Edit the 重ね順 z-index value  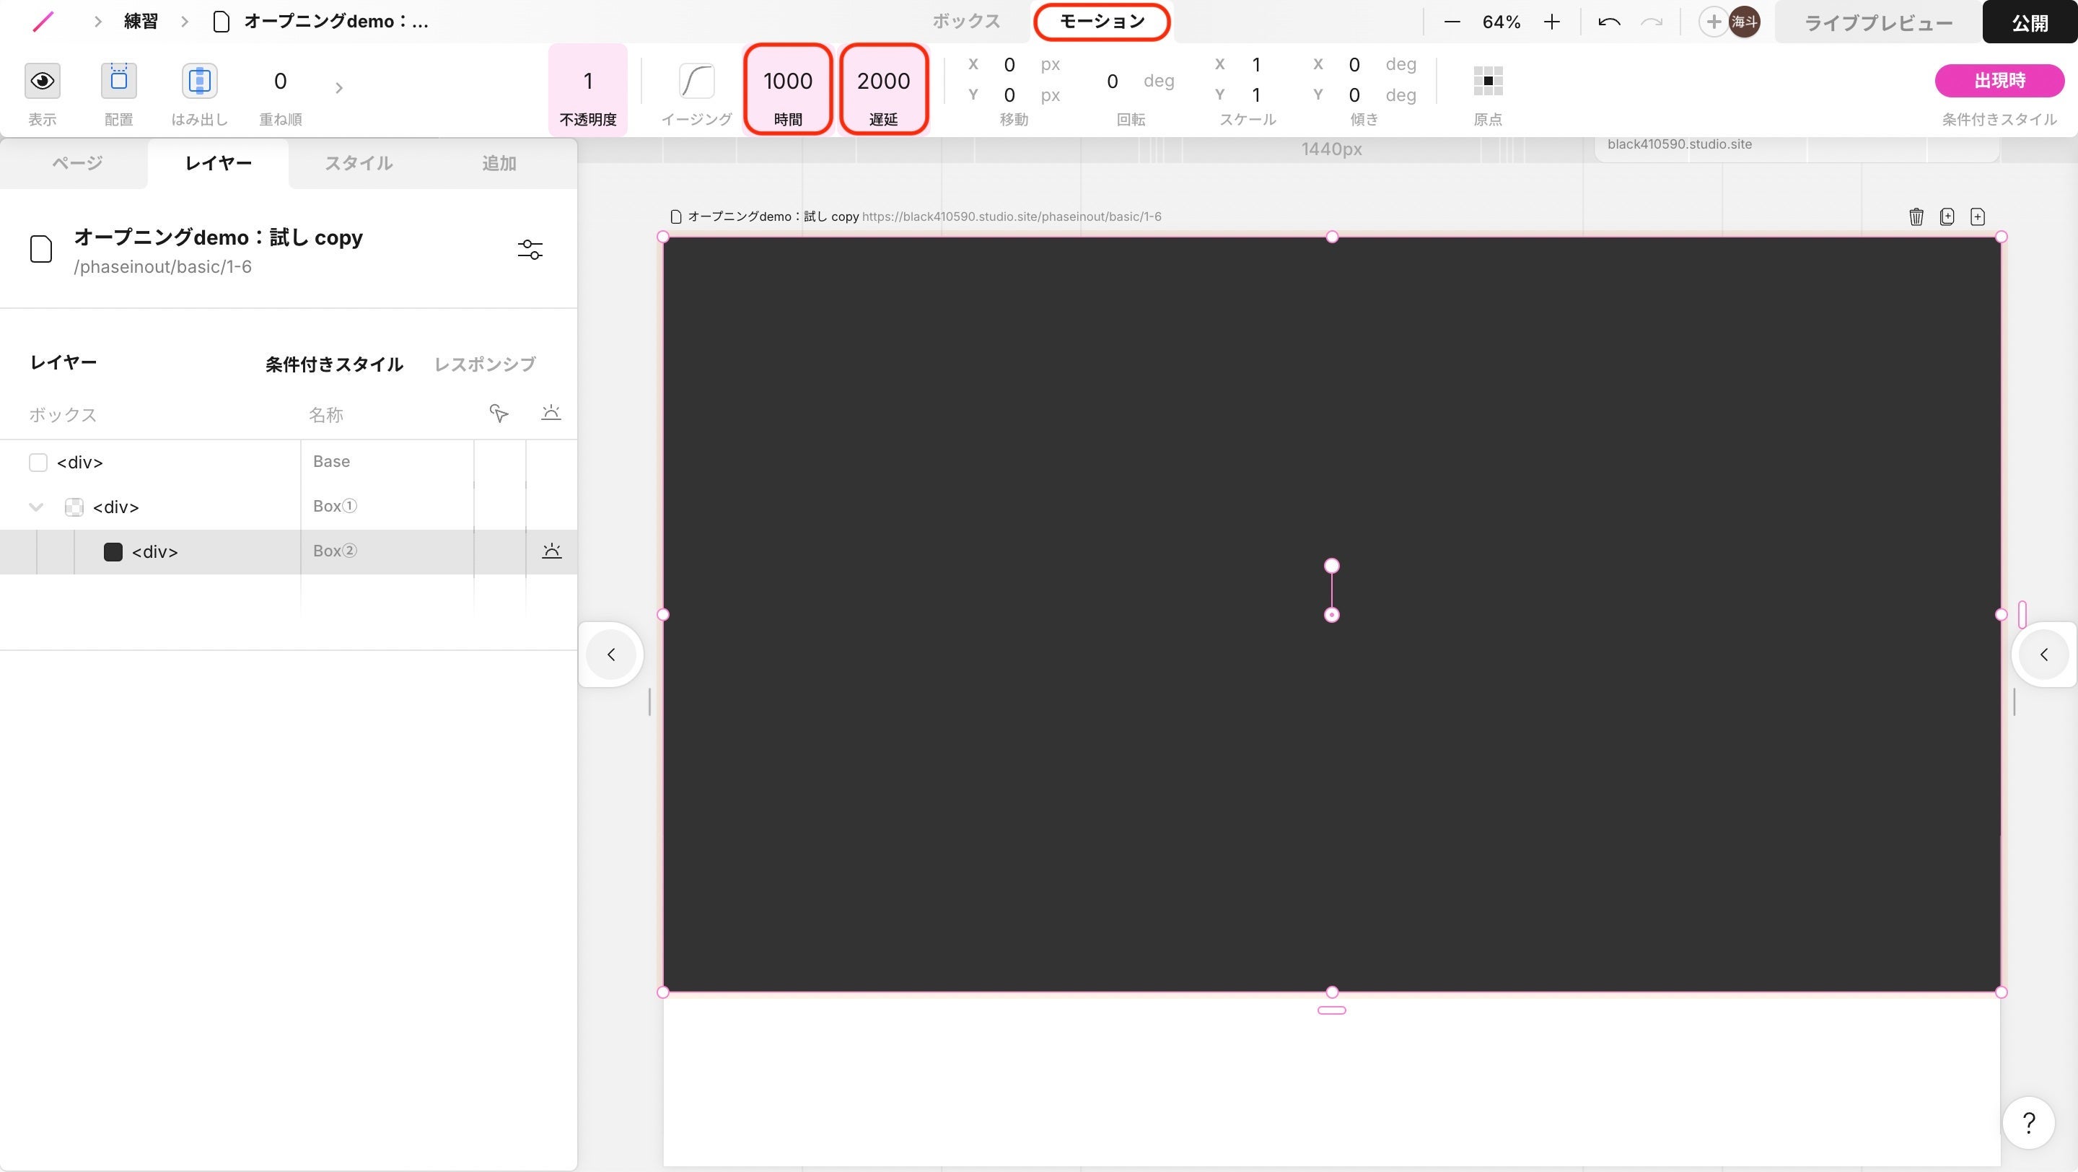point(280,81)
